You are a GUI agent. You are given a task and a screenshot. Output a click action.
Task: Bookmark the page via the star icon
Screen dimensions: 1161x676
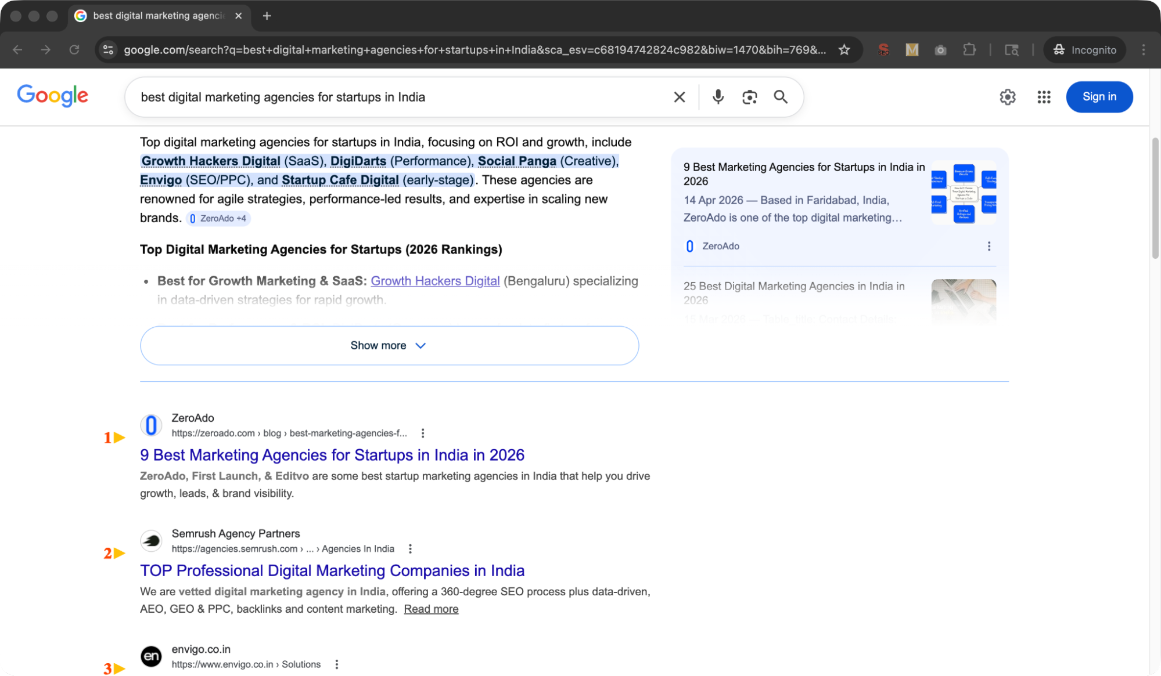tap(843, 49)
